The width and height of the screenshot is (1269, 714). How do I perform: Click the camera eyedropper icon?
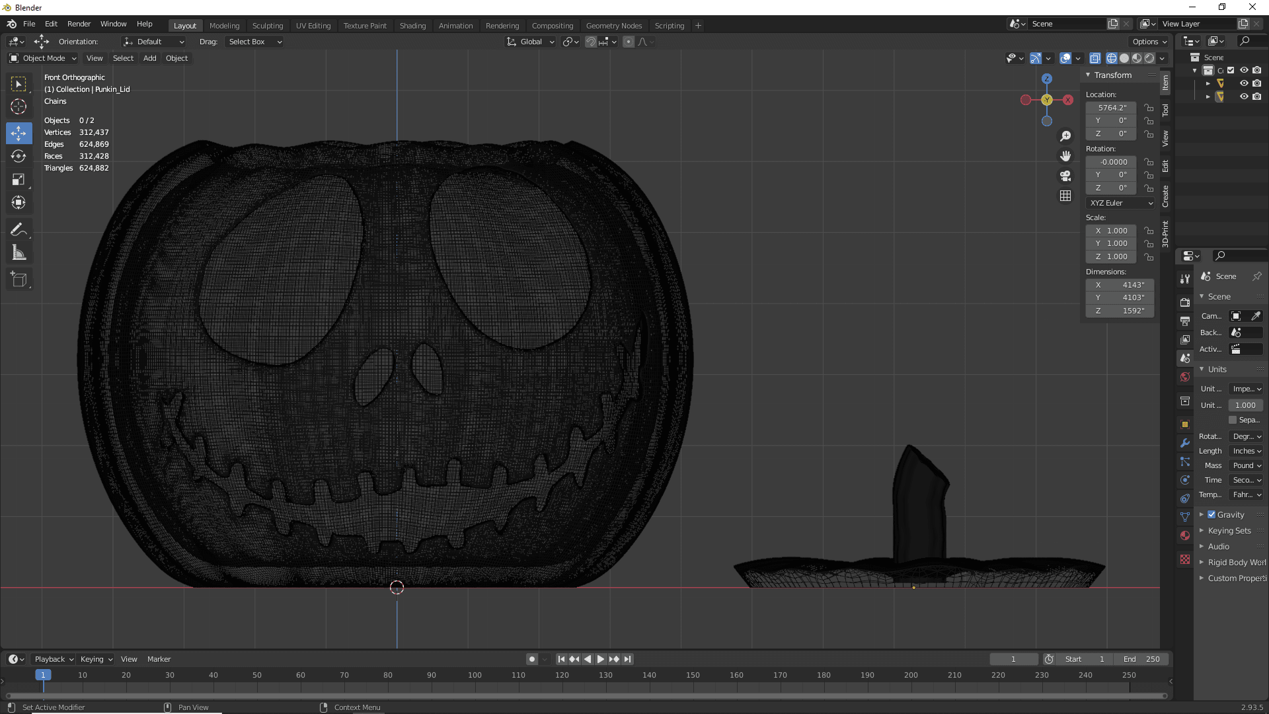pyautogui.click(x=1255, y=316)
